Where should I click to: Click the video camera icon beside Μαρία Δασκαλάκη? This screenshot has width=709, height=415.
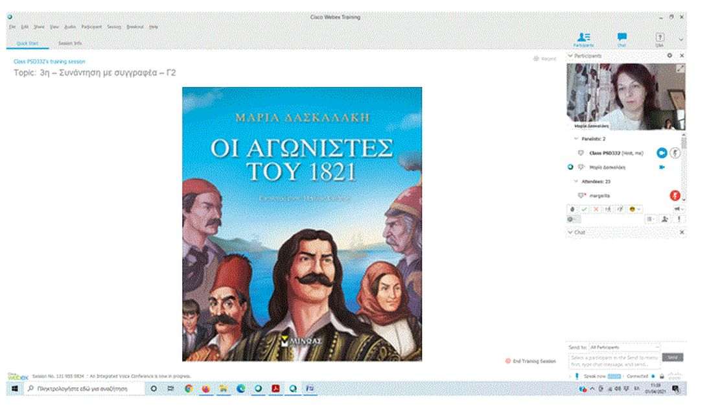pos(662,167)
